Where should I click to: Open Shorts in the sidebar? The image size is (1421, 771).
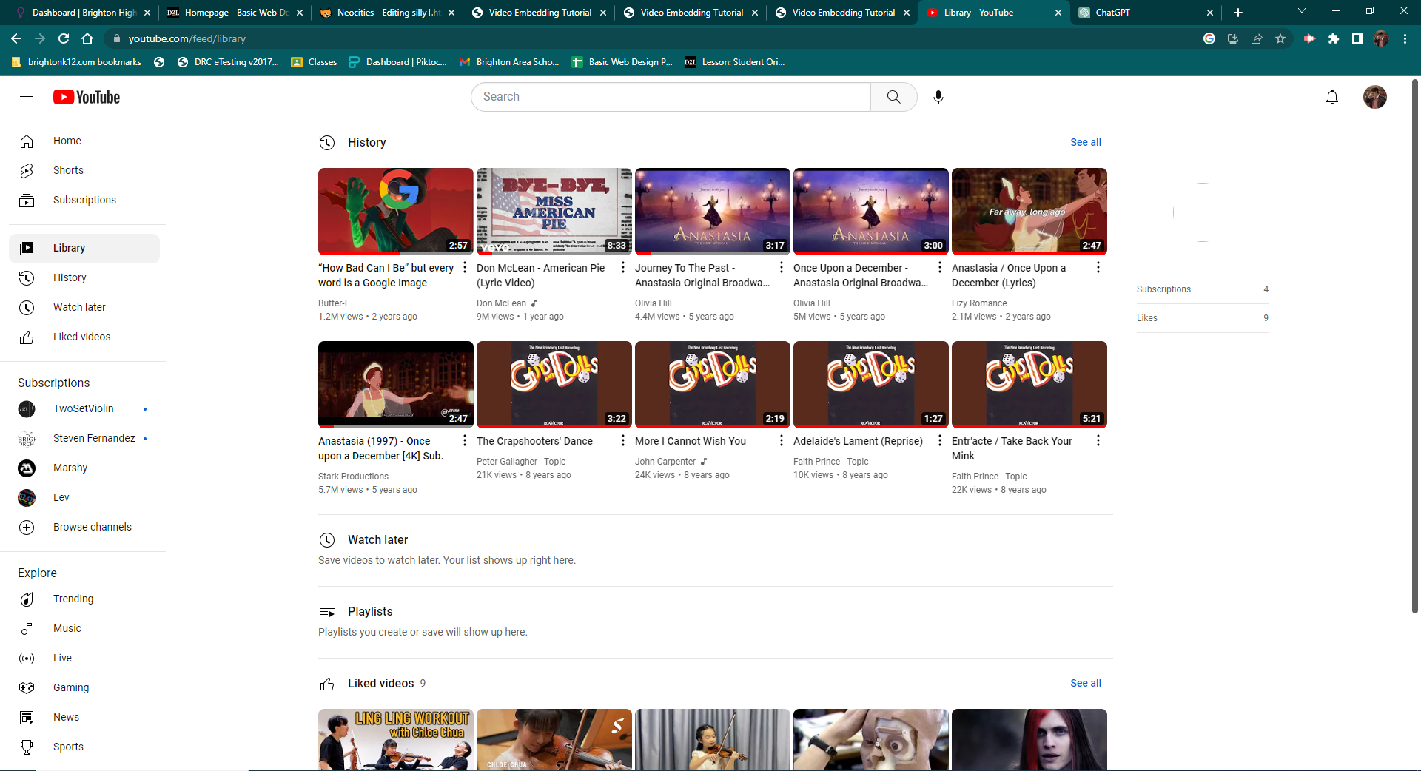click(x=84, y=170)
